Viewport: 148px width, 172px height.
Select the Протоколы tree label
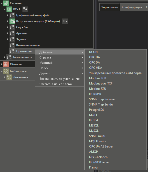(24, 51)
